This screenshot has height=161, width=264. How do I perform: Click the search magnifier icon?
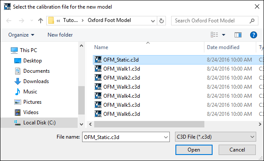click(252, 21)
